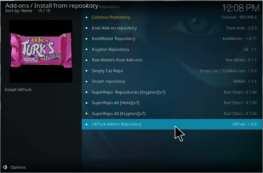Image resolution: width=263 pixels, height=173 pixels.
Task: Open SuperRepo All [Helix][v7]
Action: click(172, 103)
